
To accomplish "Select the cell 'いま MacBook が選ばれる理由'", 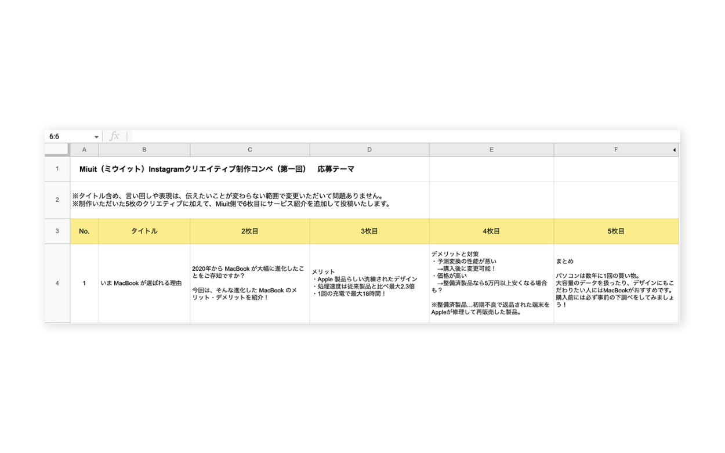I will (x=144, y=283).
